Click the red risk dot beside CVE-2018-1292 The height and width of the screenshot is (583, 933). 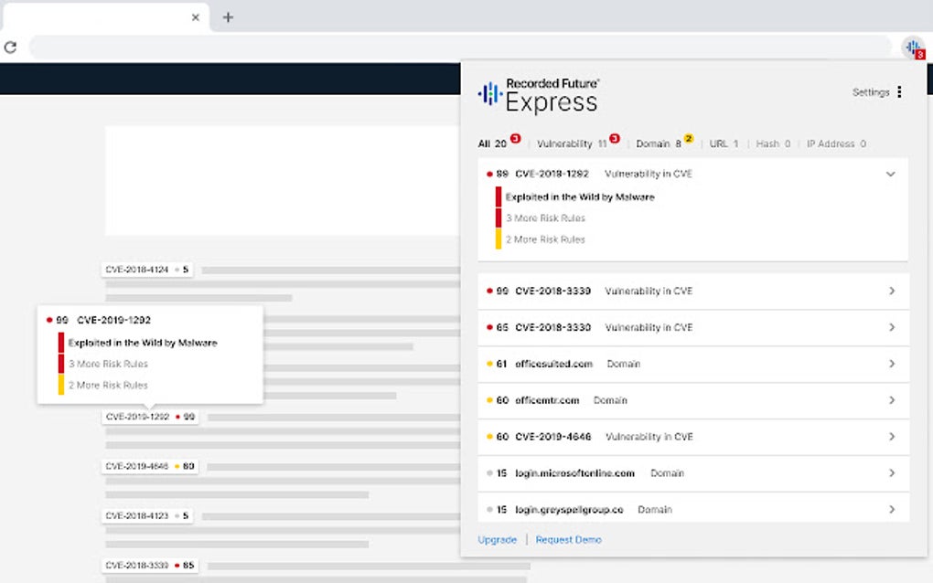tap(489, 174)
